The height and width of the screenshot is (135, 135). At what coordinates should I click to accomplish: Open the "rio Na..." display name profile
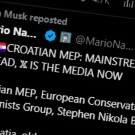(x=18, y=32)
